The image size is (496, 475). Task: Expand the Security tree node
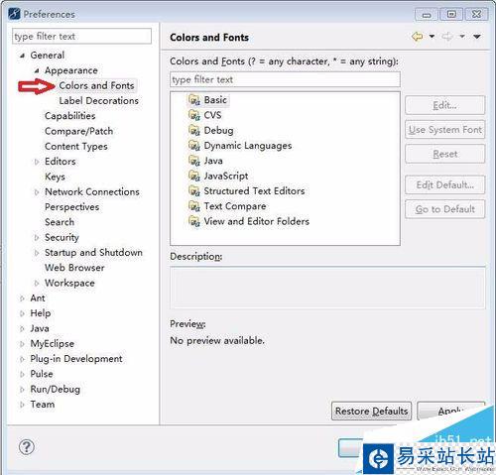coord(37,237)
